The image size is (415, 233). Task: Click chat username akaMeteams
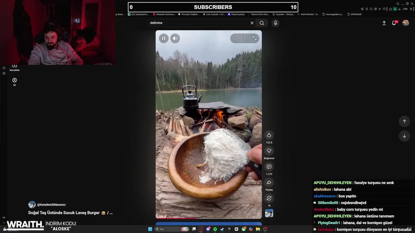coord(325,196)
